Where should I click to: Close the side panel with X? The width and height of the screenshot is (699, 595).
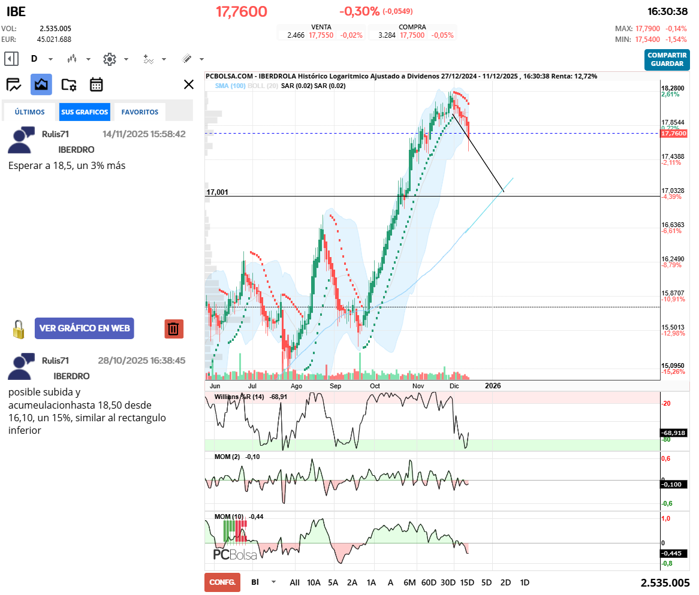point(189,84)
